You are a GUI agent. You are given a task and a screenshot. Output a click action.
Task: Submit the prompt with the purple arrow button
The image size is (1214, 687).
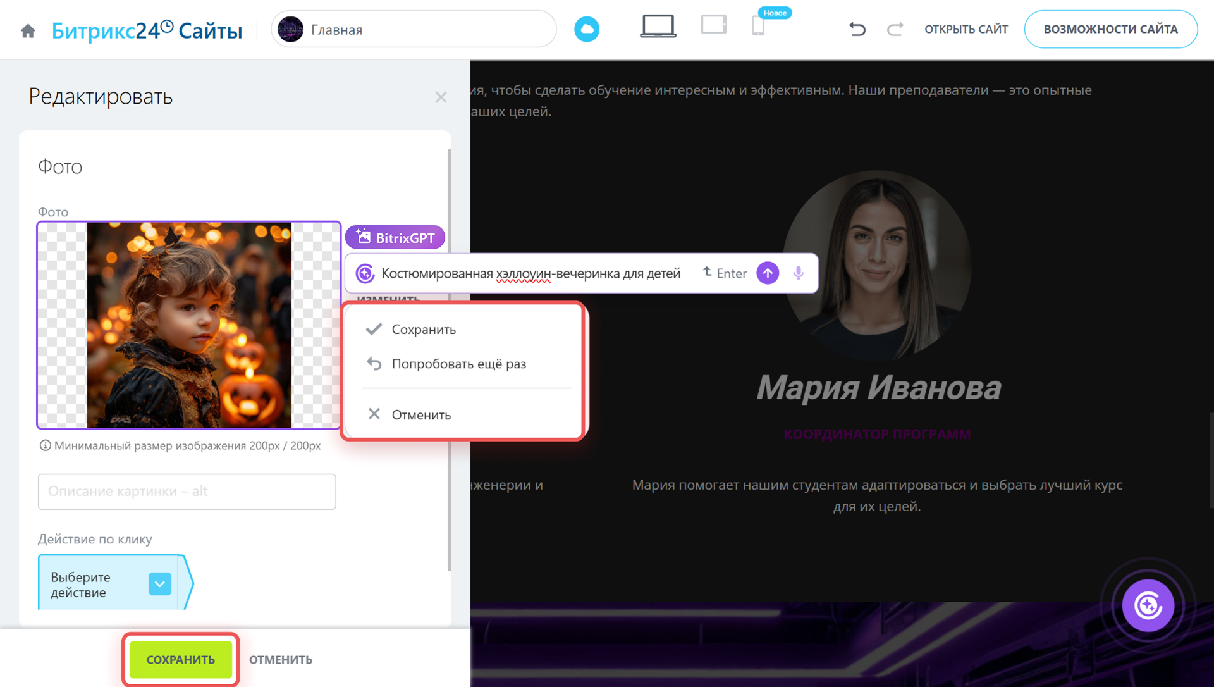click(x=768, y=273)
